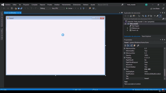Open the Compilar menu

(34, 5)
